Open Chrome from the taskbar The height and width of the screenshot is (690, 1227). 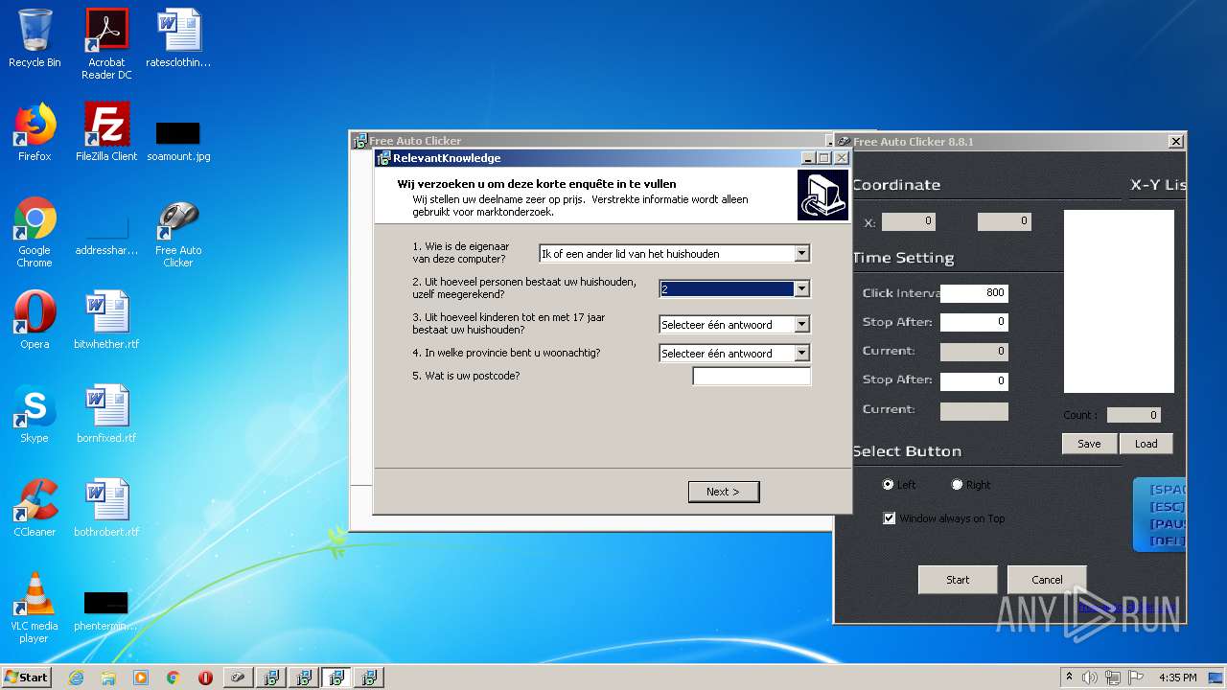tap(174, 678)
